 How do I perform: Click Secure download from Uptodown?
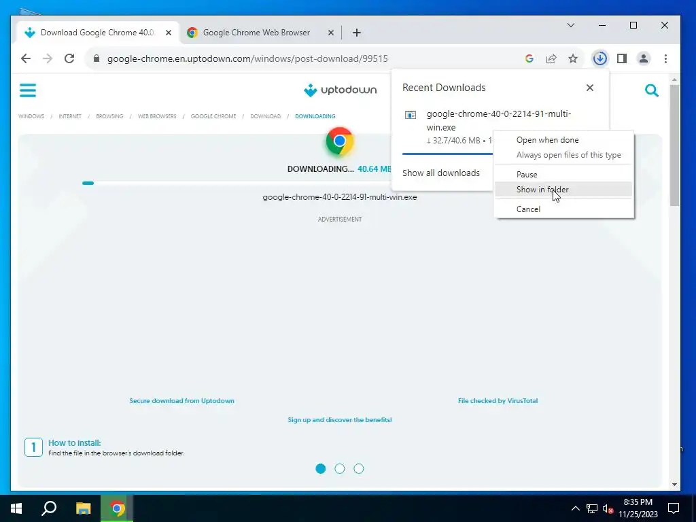tap(181, 401)
